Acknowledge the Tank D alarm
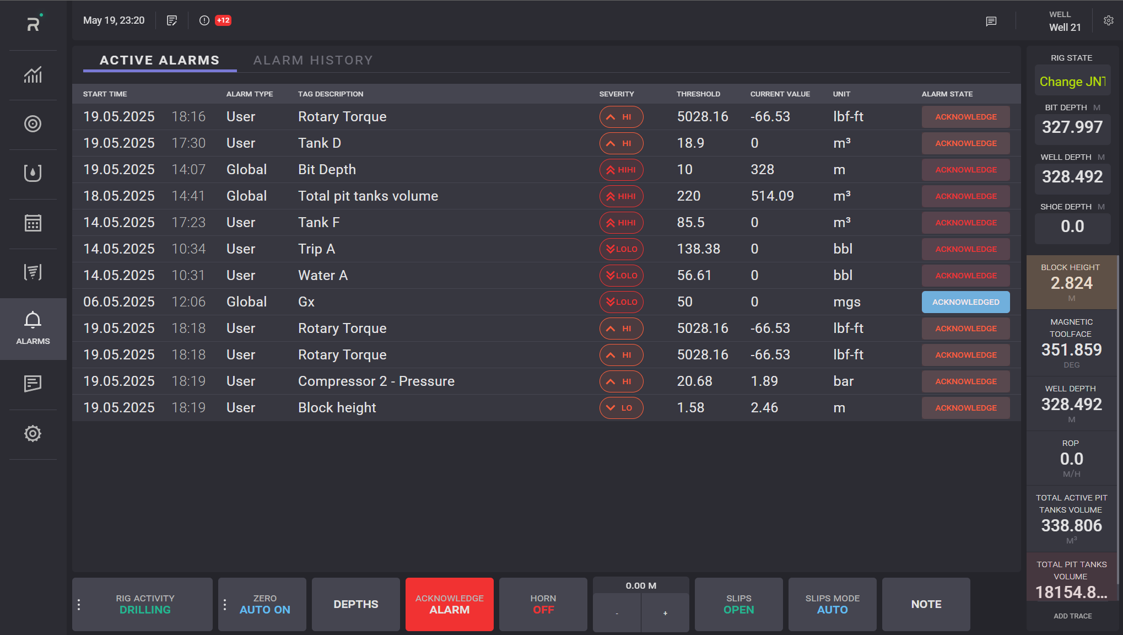1123x635 pixels. (965, 143)
